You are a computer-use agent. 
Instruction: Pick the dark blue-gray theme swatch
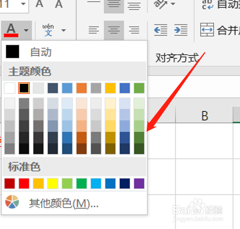(x=53, y=88)
